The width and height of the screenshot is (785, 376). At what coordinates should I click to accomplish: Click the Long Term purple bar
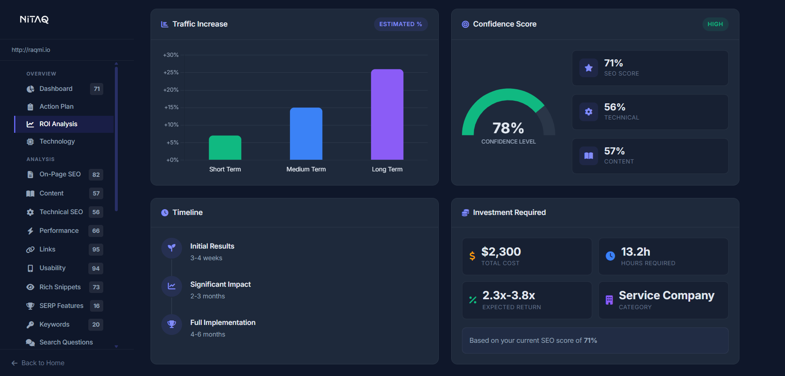(387, 115)
